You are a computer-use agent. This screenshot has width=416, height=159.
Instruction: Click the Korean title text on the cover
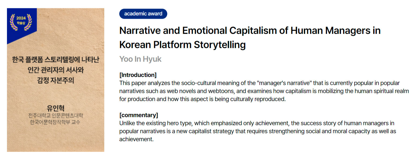[x=55, y=70]
